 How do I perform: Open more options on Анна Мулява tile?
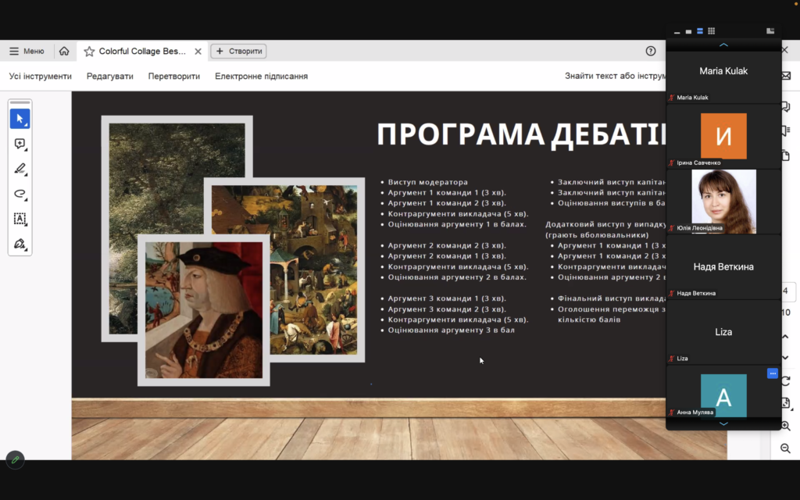coord(773,373)
